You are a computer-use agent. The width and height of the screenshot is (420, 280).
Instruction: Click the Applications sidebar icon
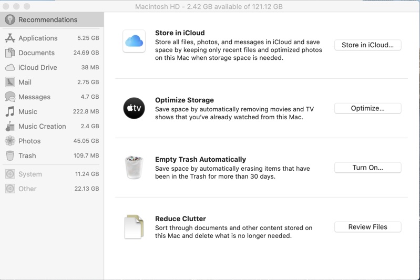(10, 38)
